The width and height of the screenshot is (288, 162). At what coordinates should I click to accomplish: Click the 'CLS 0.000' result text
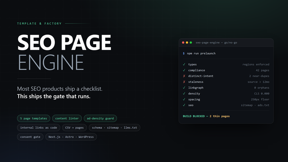[262, 94]
